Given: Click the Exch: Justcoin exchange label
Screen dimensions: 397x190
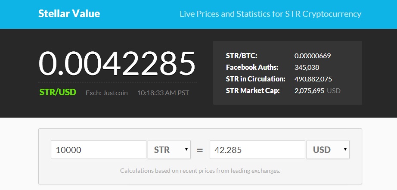Looking at the screenshot, I should click(107, 93).
